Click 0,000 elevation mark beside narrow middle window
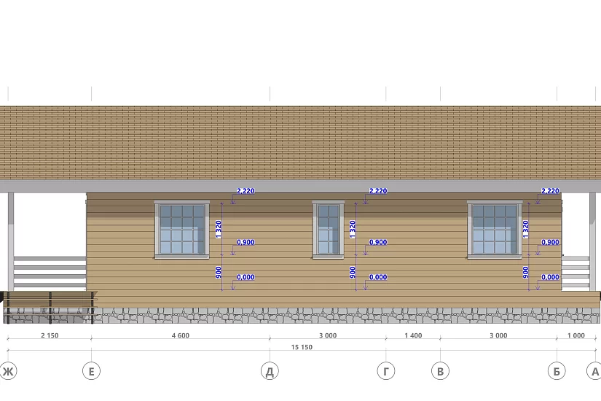Screen dimensions: 601x401 [x=378, y=277]
